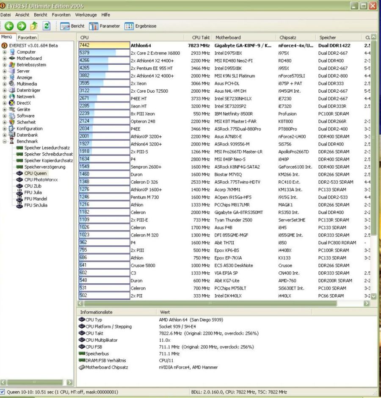Open CPU PhotoWorxx benchmark
Screen dimensions: 381x398
point(37,180)
